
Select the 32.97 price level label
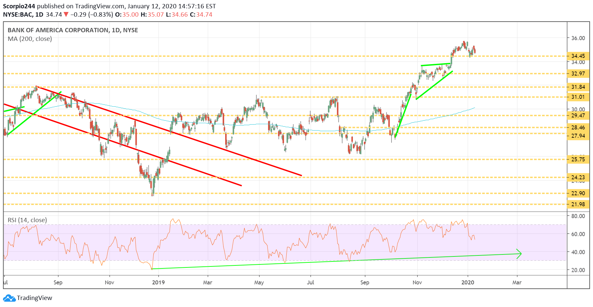(578, 74)
